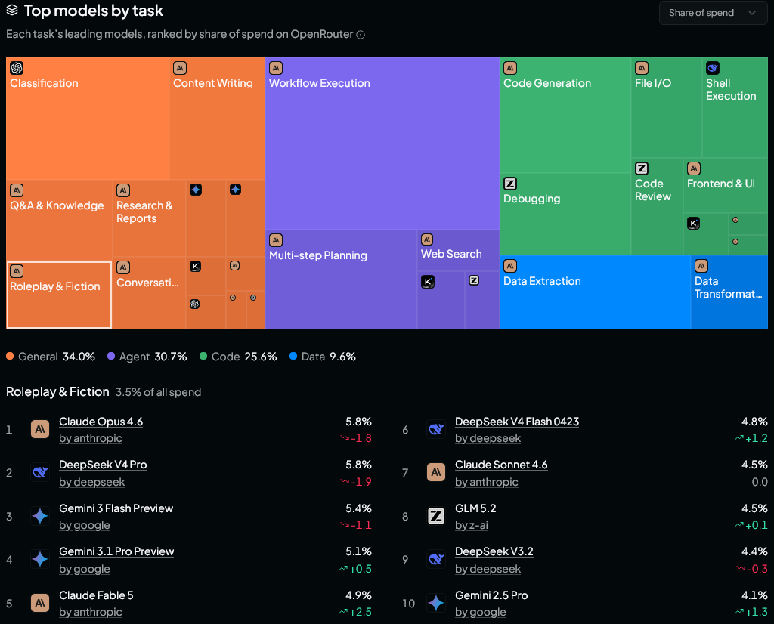The height and width of the screenshot is (624, 774).
Task: Open the Claude Sonnet 4.6 model link
Action: tap(501, 465)
